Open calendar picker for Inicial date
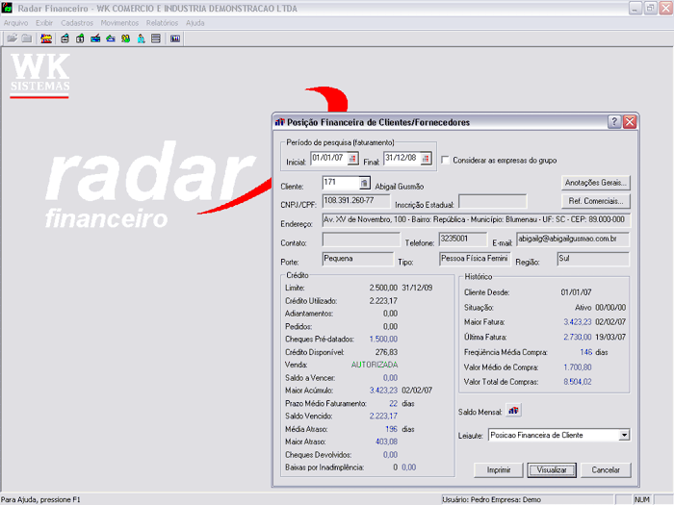Viewport: 674px width, 505px height. (x=351, y=159)
